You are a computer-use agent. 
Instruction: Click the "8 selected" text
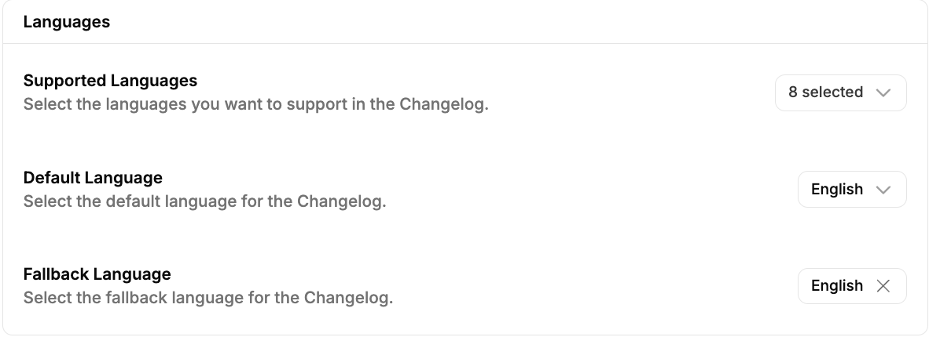coord(826,92)
